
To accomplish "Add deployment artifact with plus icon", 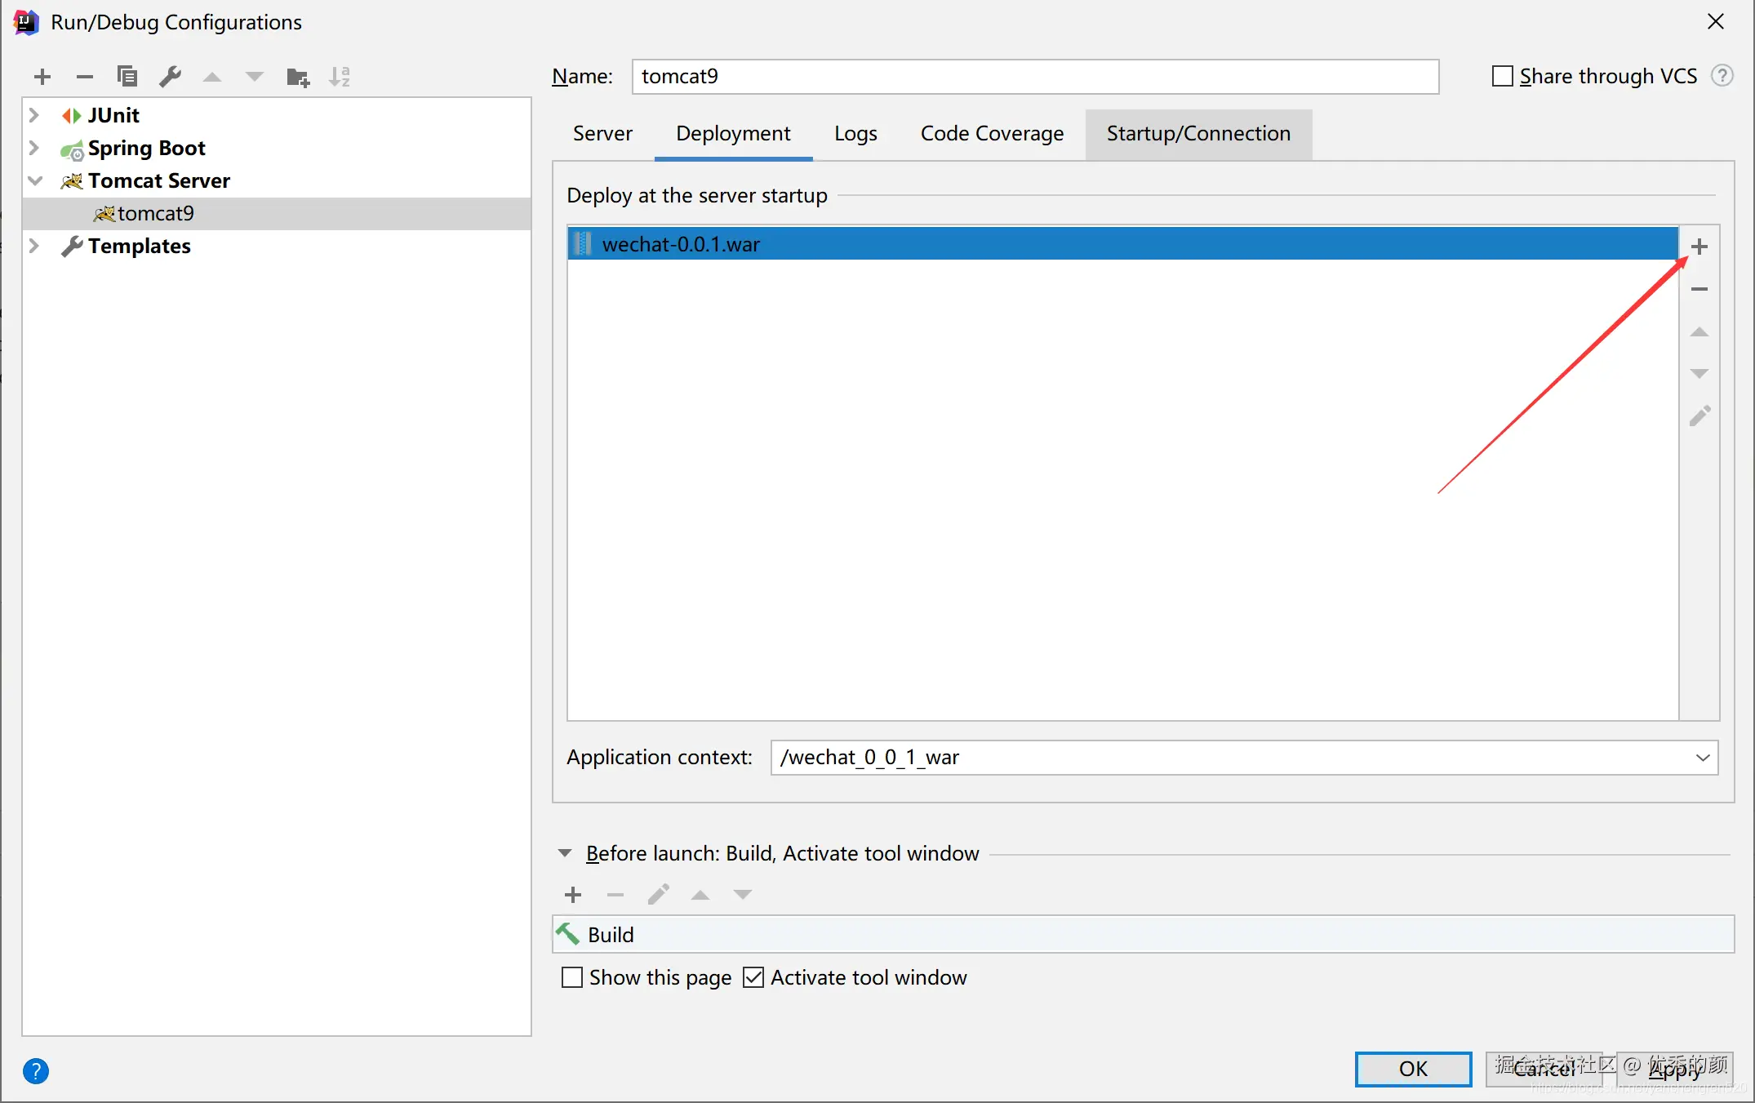I will point(1699,247).
